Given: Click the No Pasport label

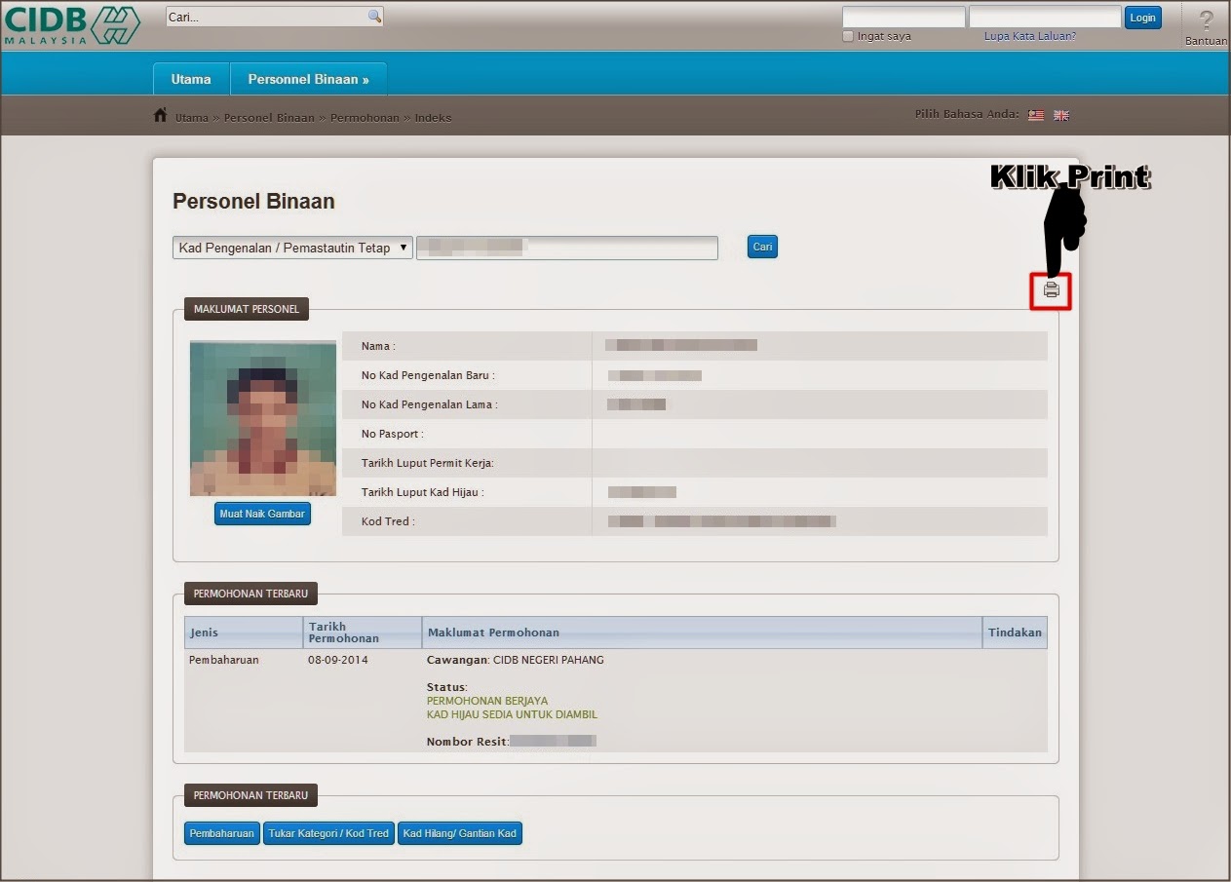Looking at the screenshot, I should pyautogui.click(x=393, y=434).
